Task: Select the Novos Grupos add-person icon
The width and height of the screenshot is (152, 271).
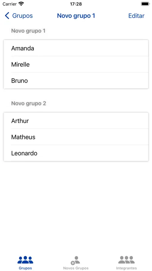Action: [x=75, y=260]
